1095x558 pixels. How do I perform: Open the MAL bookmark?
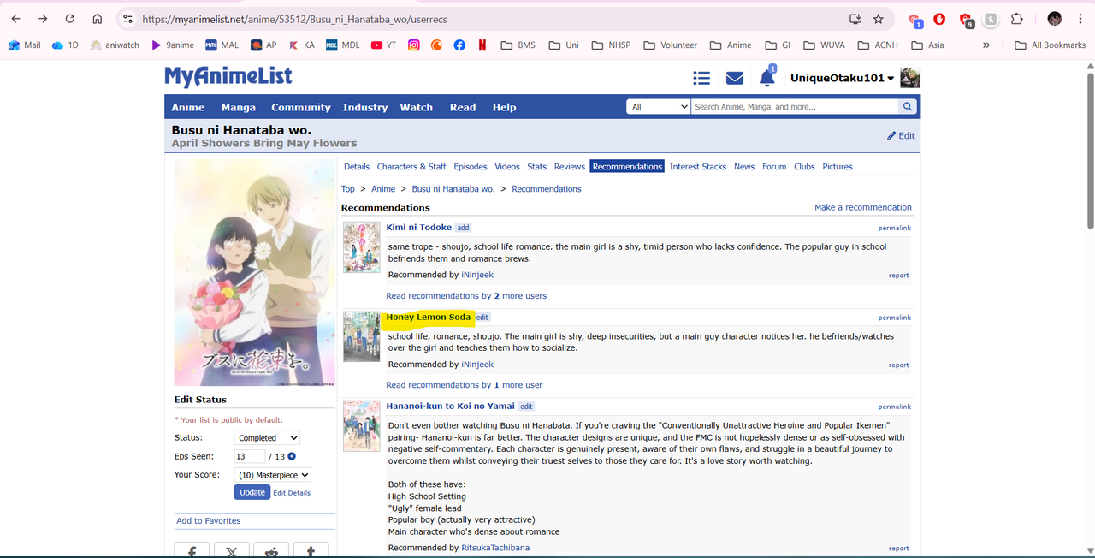[x=222, y=45]
